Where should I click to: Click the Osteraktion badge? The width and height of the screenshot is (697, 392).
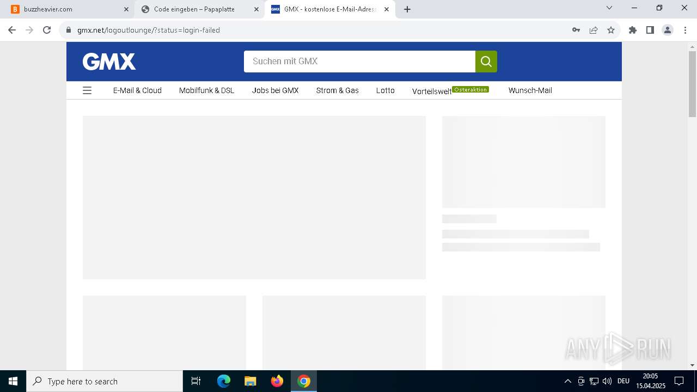[470, 89]
